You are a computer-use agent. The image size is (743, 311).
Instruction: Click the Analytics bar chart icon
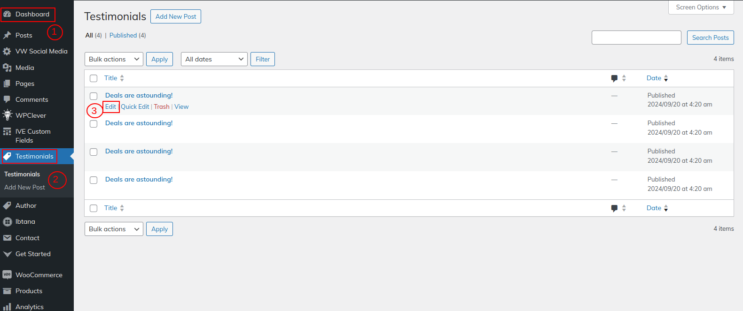tap(7, 307)
